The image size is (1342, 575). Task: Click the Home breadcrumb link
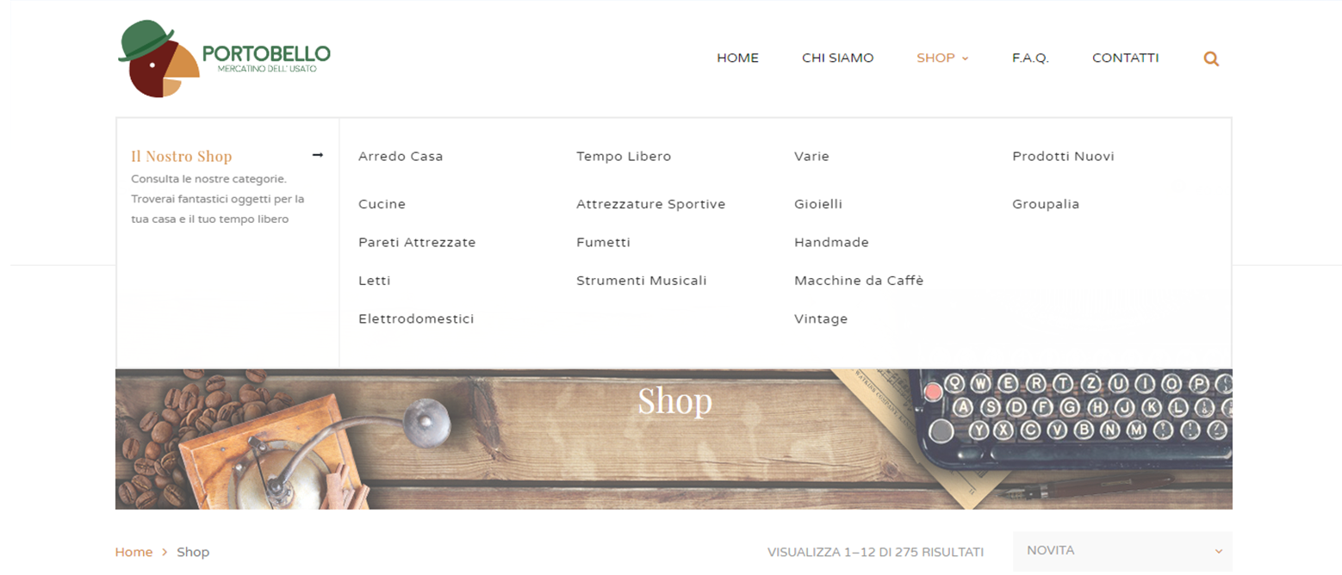[x=134, y=552]
